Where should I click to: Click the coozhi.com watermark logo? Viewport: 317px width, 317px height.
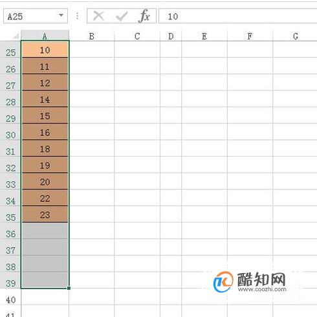pyautogui.click(x=250, y=281)
